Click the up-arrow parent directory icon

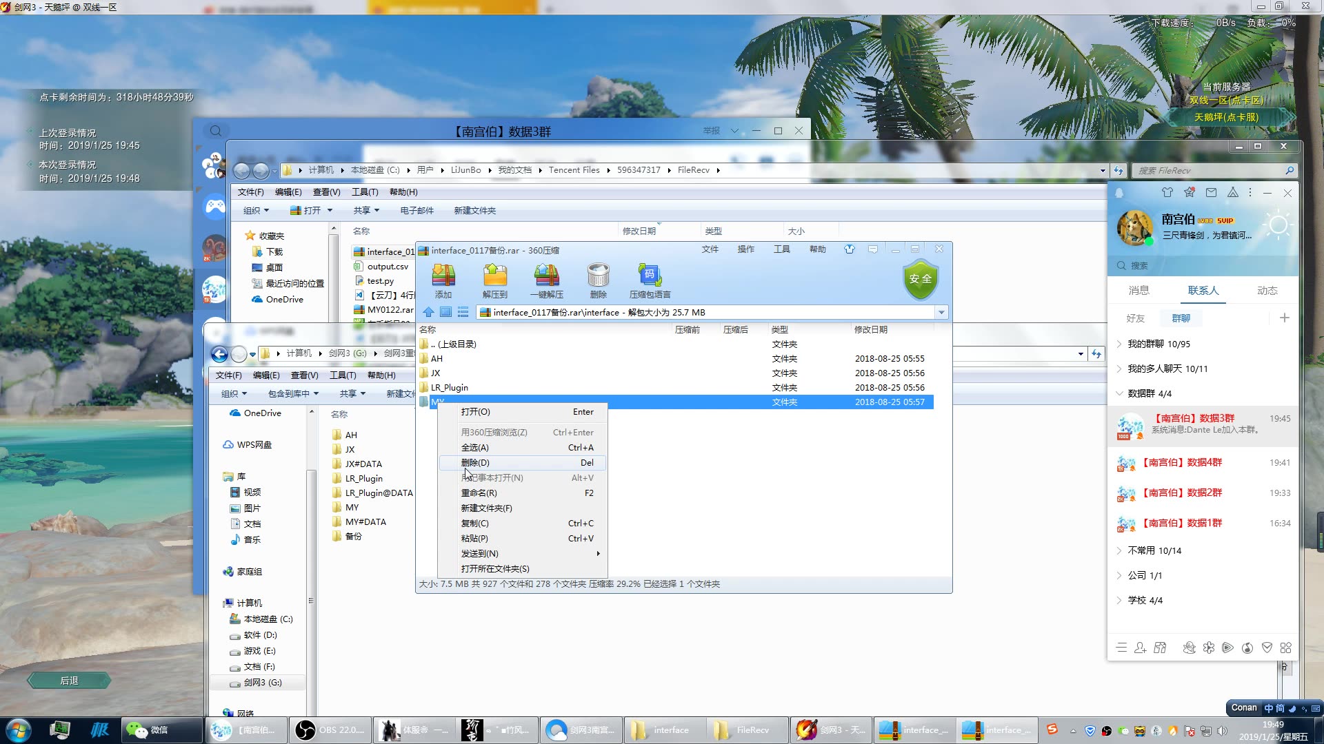point(428,312)
